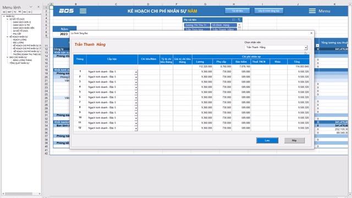Select Dương Thị Thu in the name slicer
Viewport: 352px width, 198px height.
click(197, 25)
